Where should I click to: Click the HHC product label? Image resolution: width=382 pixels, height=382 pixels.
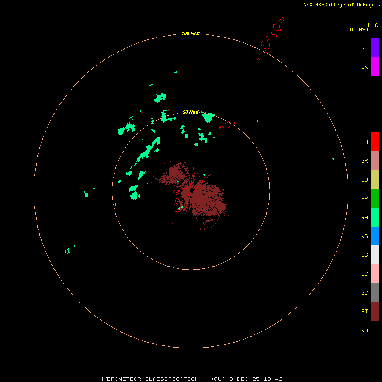[373, 25]
